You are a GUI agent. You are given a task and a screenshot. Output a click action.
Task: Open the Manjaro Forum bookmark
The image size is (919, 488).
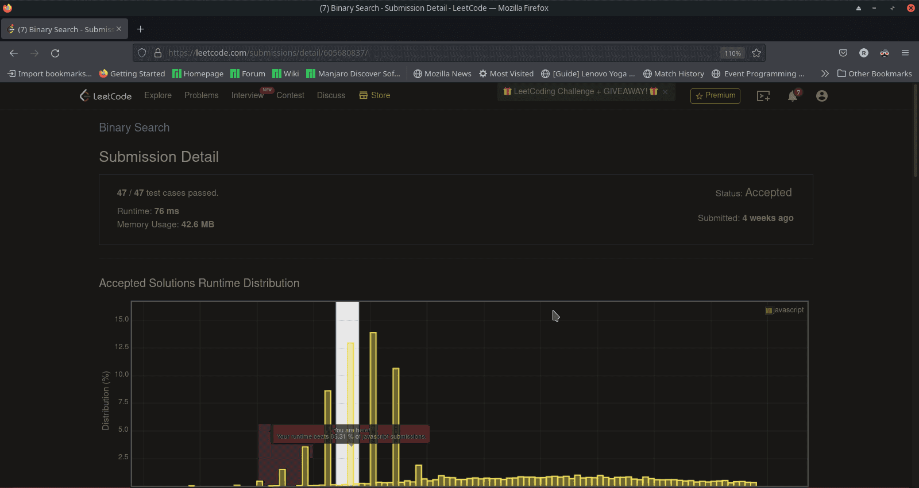coord(248,73)
